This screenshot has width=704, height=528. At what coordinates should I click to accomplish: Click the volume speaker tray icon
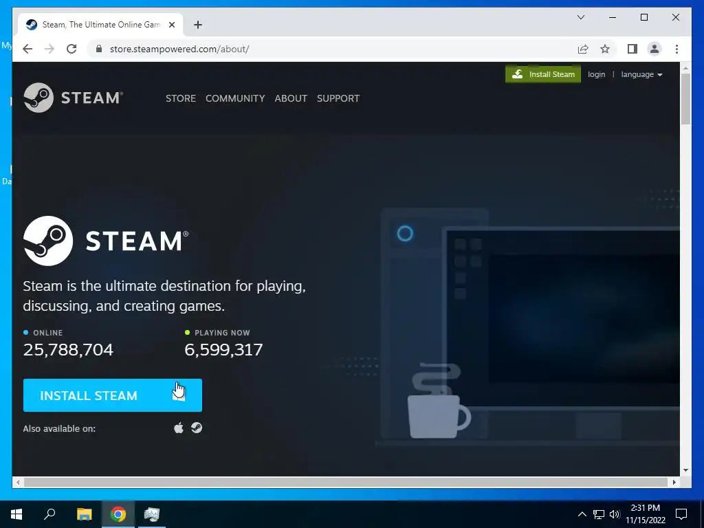pos(615,514)
